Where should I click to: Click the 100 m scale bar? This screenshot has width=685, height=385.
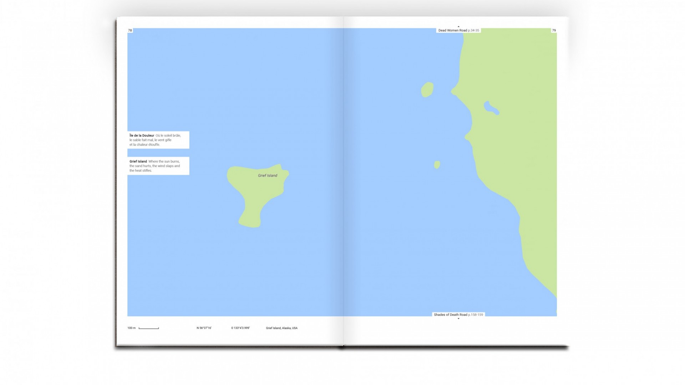(x=148, y=328)
